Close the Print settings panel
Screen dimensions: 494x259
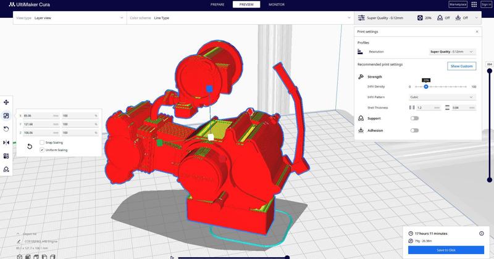click(x=477, y=32)
